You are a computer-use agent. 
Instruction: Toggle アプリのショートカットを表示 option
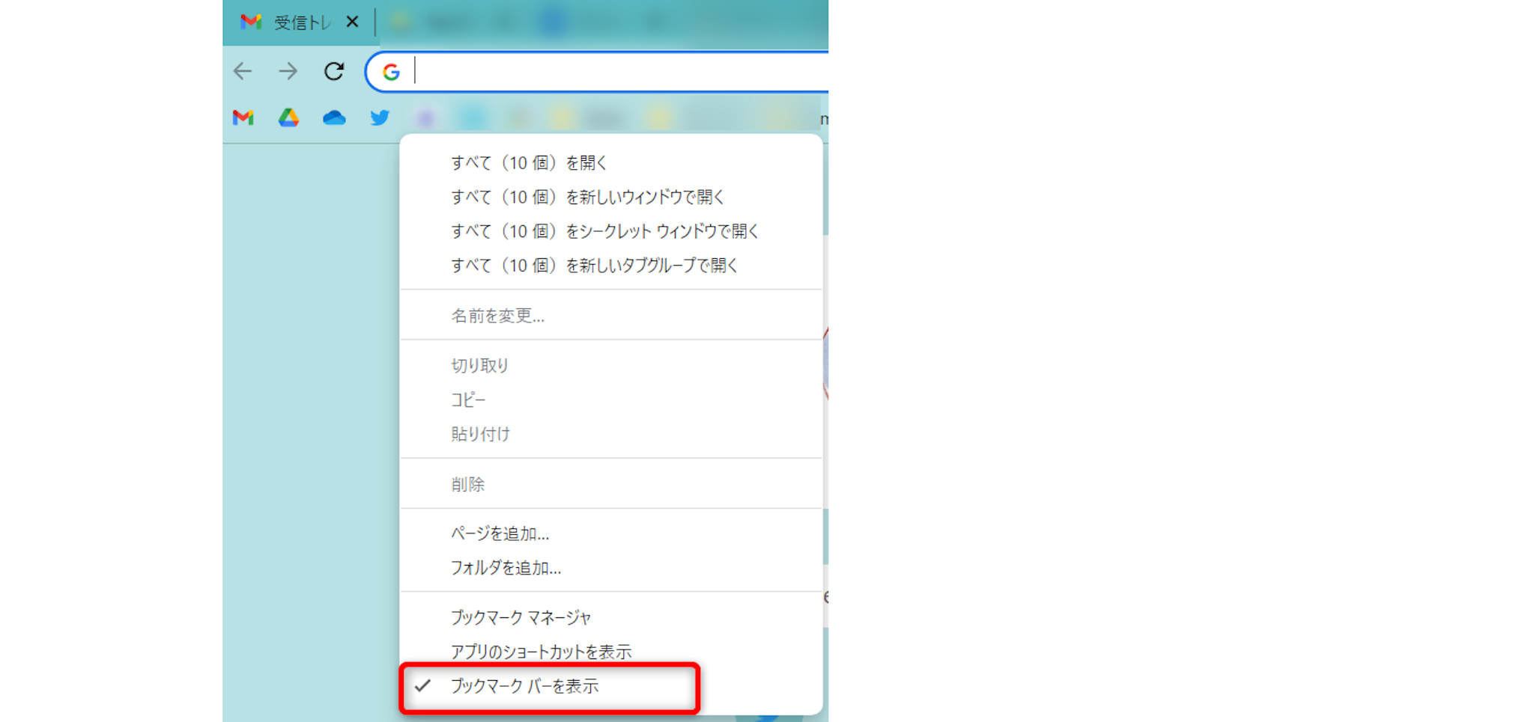(541, 652)
